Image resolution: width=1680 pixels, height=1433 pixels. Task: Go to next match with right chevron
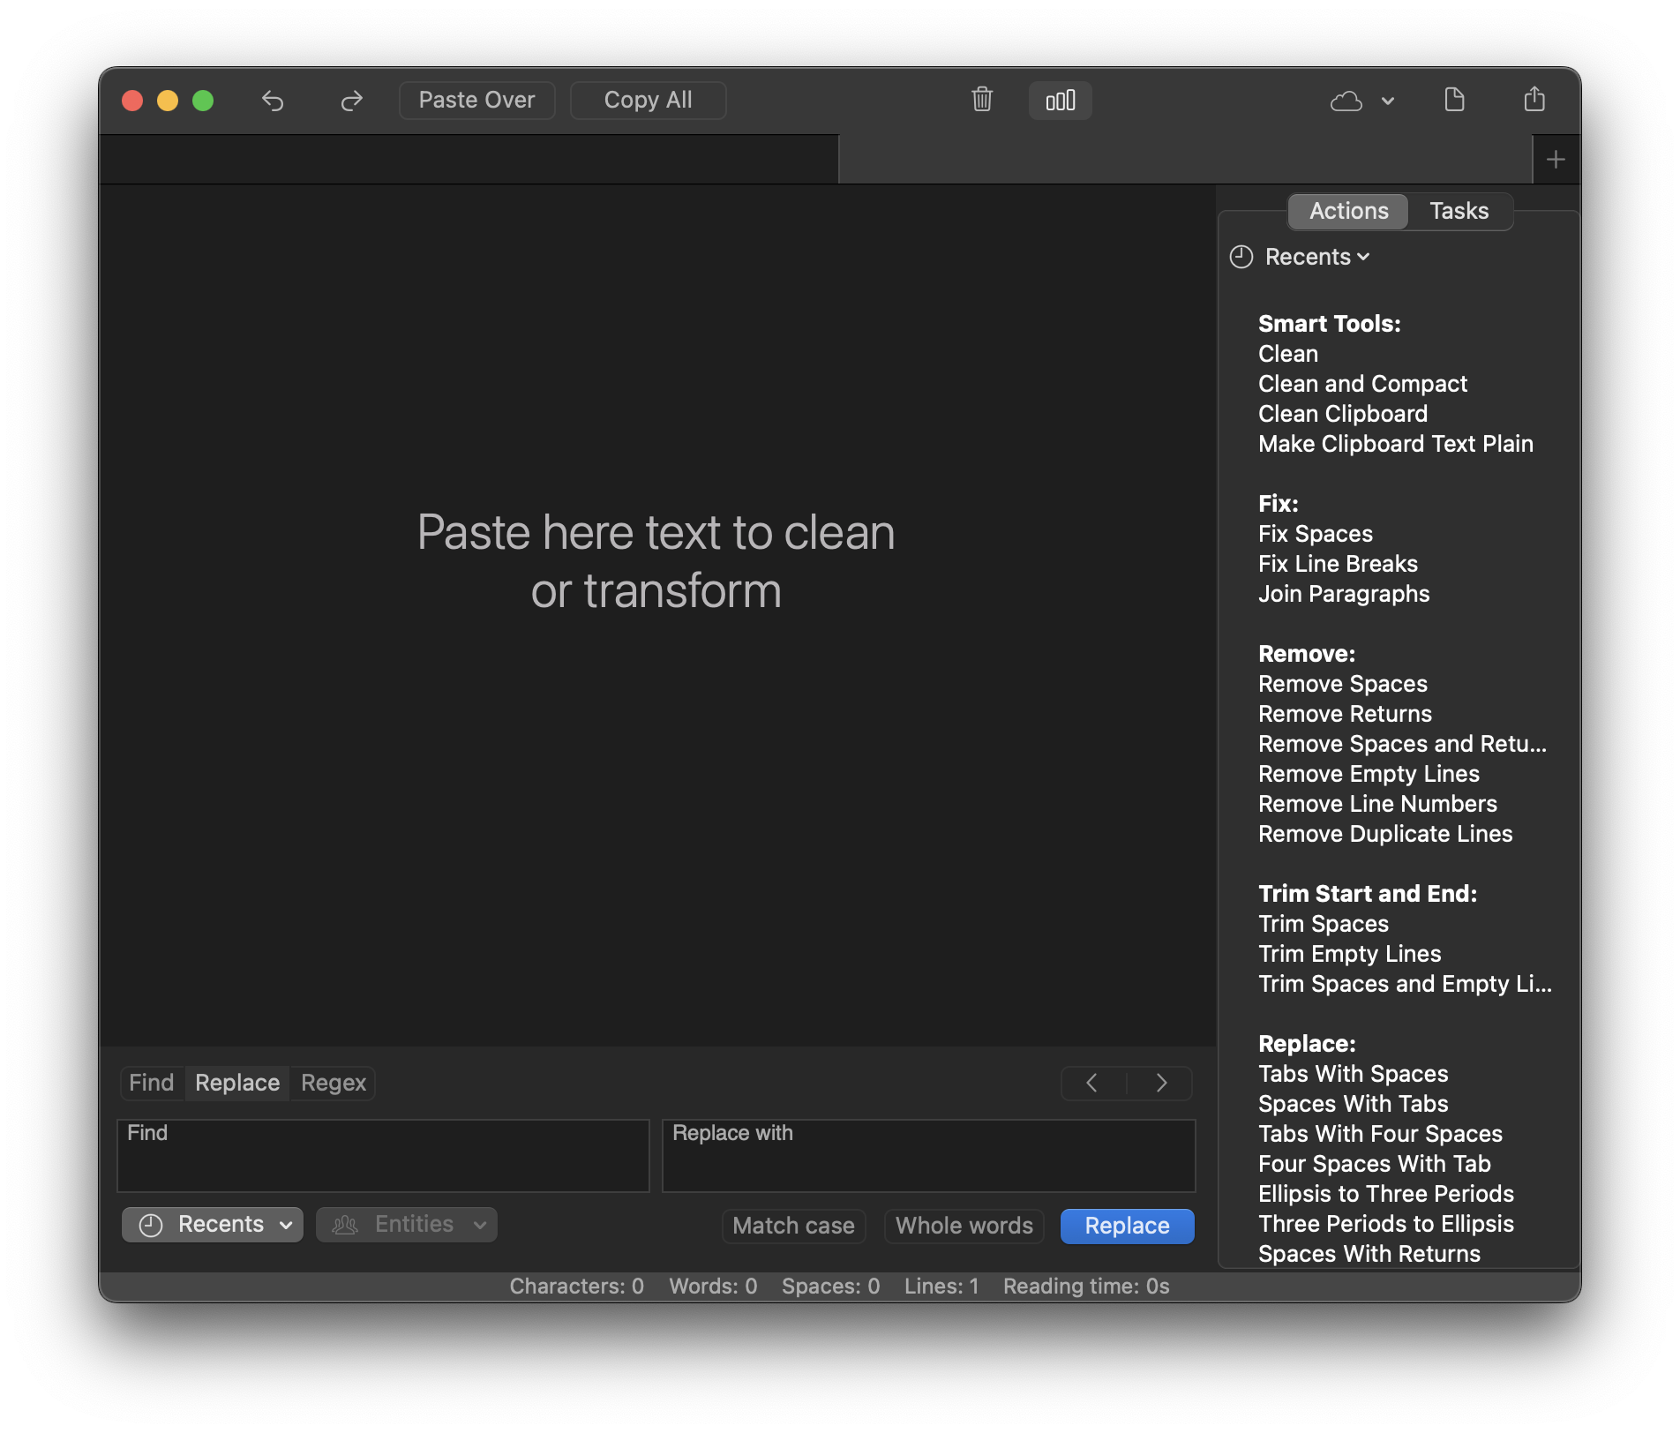point(1161,1083)
